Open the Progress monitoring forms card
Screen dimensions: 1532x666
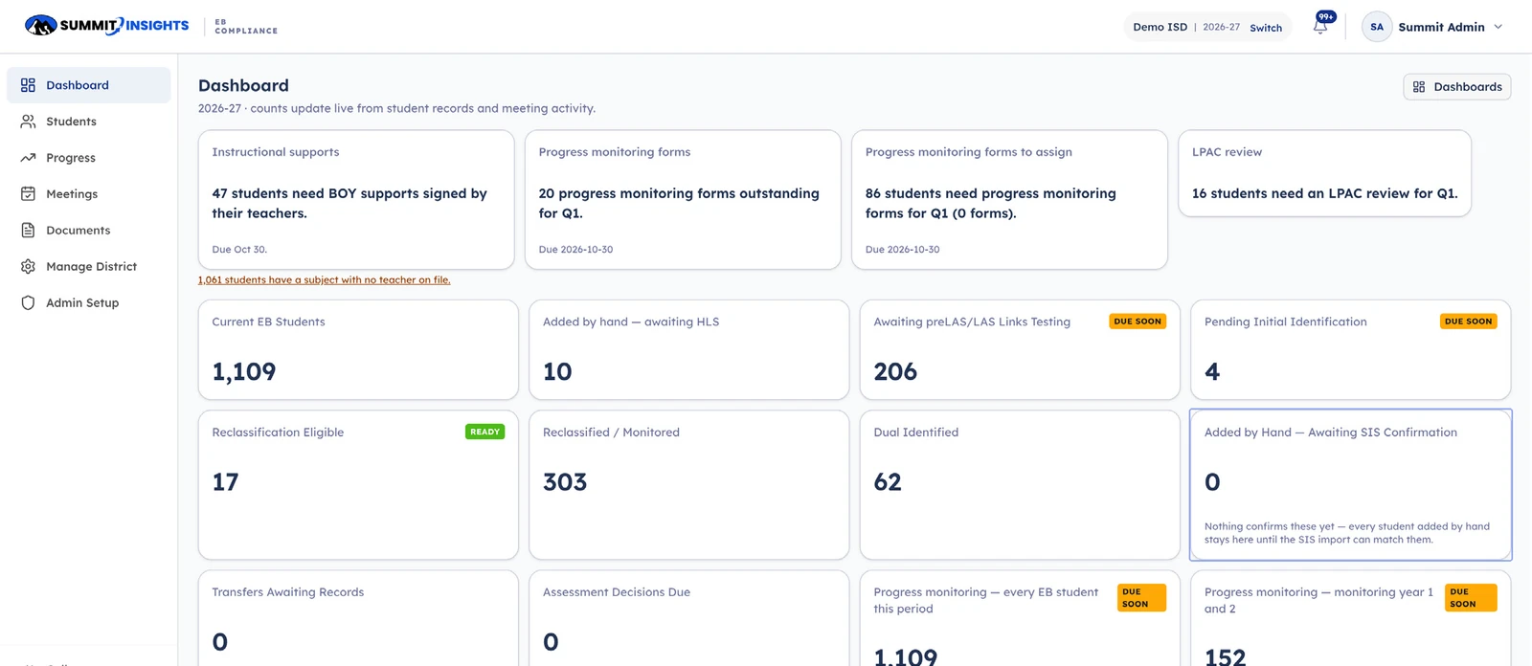click(683, 200)
